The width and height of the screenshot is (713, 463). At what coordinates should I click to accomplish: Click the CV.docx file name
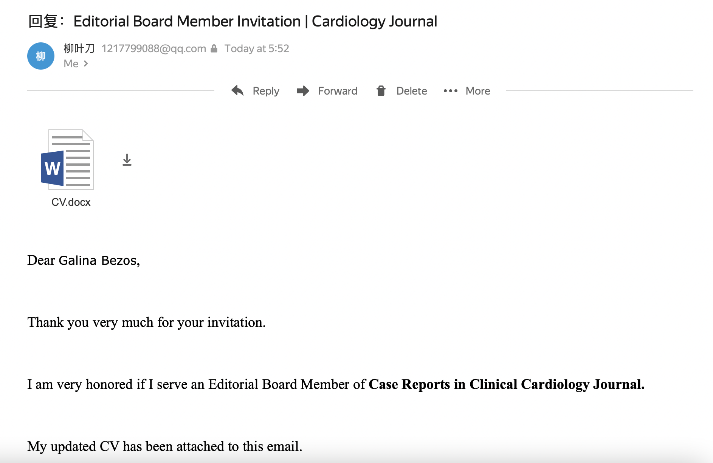point(71,202)
